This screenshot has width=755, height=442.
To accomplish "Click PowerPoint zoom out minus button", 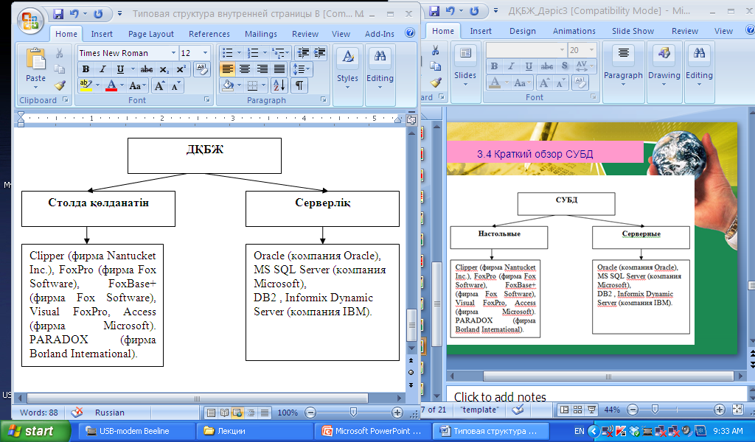I will (x=633, y=410).
